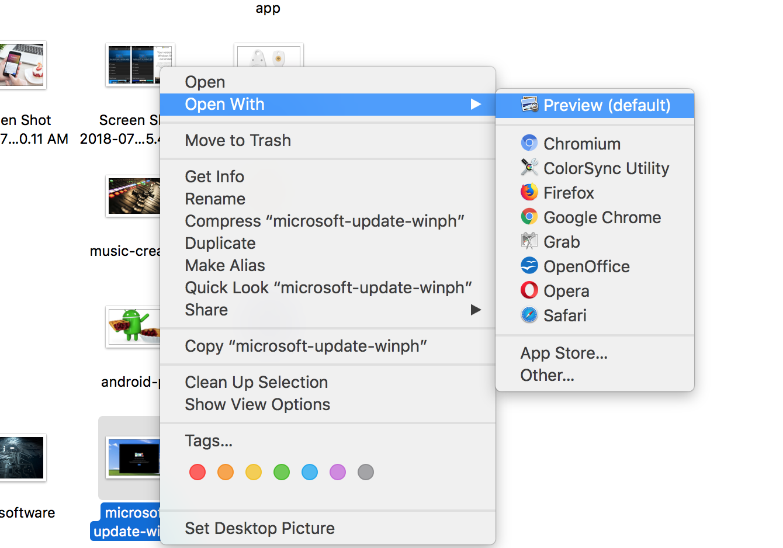The width and height of the screenshot is (783, 548).
Task: Apply the green tag color
Action: (x=282, y=472)
